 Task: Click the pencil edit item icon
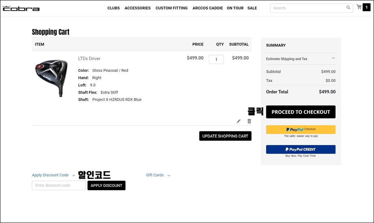click(x=238, y=121)
